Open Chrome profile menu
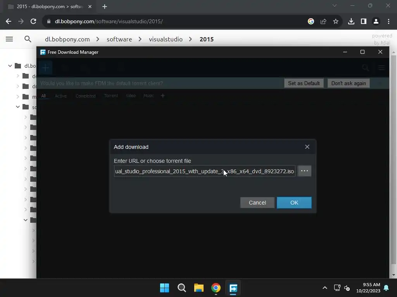The width and height of the screenshot is (397, 297). [x=376, y=21]
